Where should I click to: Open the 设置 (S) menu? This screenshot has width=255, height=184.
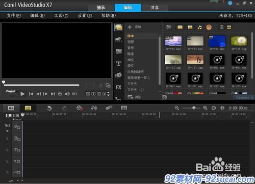tap(85, 16)
